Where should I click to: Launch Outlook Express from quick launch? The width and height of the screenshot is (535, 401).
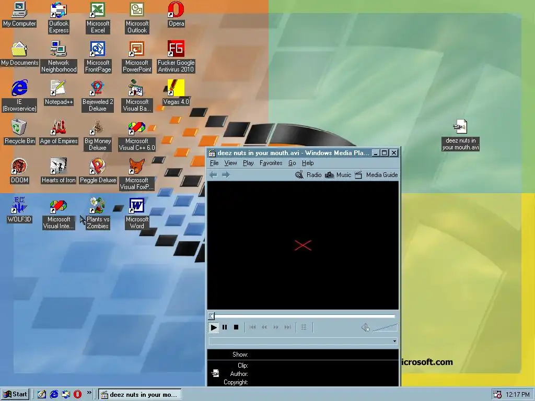point(66,395)
